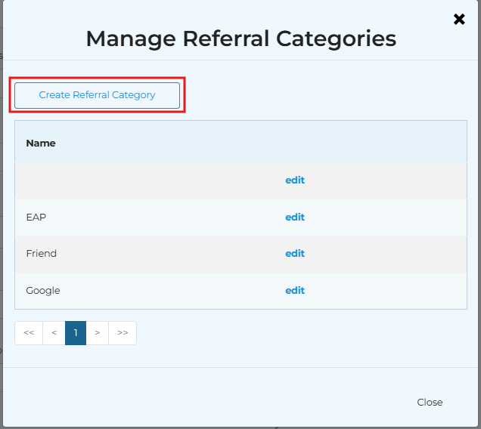The height and width of the screenshot is (429, 481).
Task: Go to first page with << button
Action: (x=29, y=333)
